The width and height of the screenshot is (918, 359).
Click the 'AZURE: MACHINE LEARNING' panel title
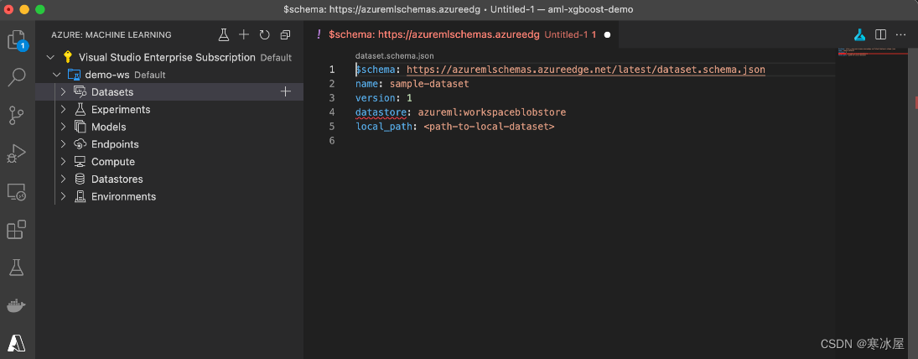tap(112, 34)
